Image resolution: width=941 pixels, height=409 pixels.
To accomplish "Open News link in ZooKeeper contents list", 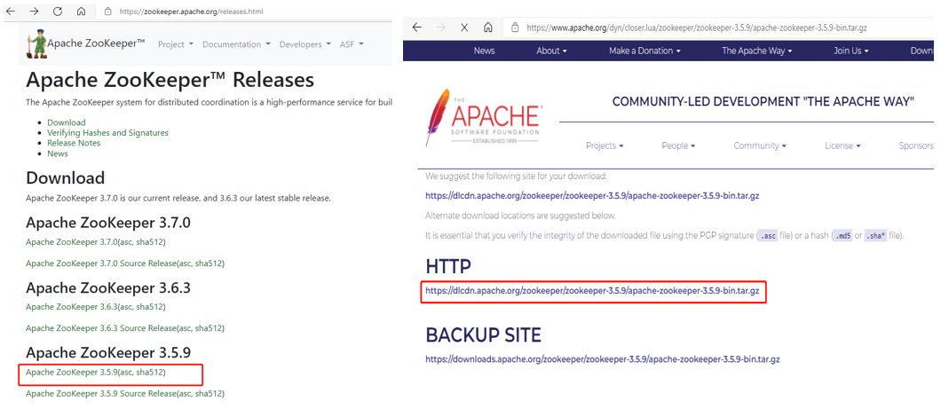I will point(58,153).
